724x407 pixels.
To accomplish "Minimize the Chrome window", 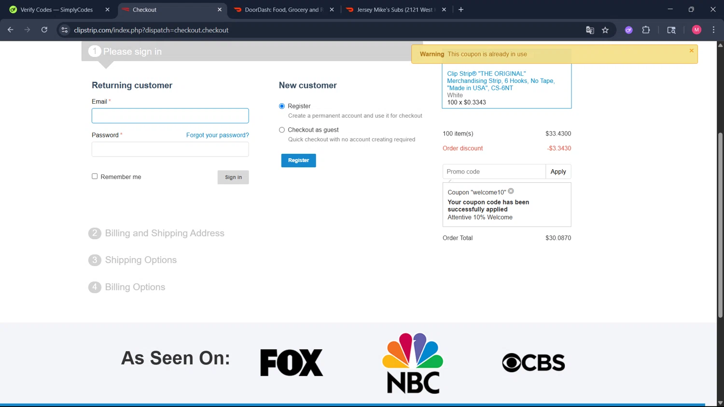I will (670, 9).
